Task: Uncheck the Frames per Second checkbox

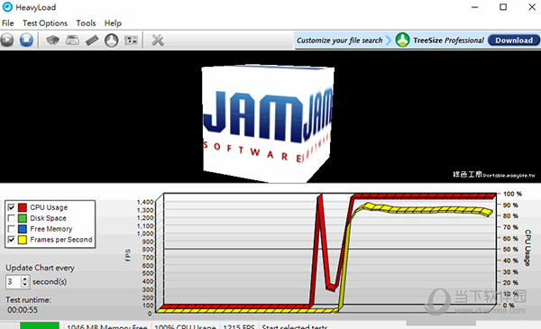Action: pyautogui.click(x=12, y=240)
